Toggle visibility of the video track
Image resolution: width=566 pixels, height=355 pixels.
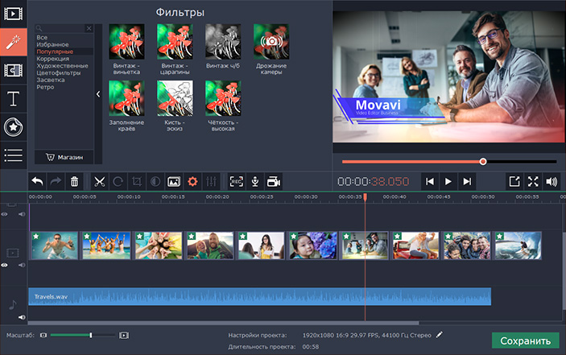[x=5, y=265]
